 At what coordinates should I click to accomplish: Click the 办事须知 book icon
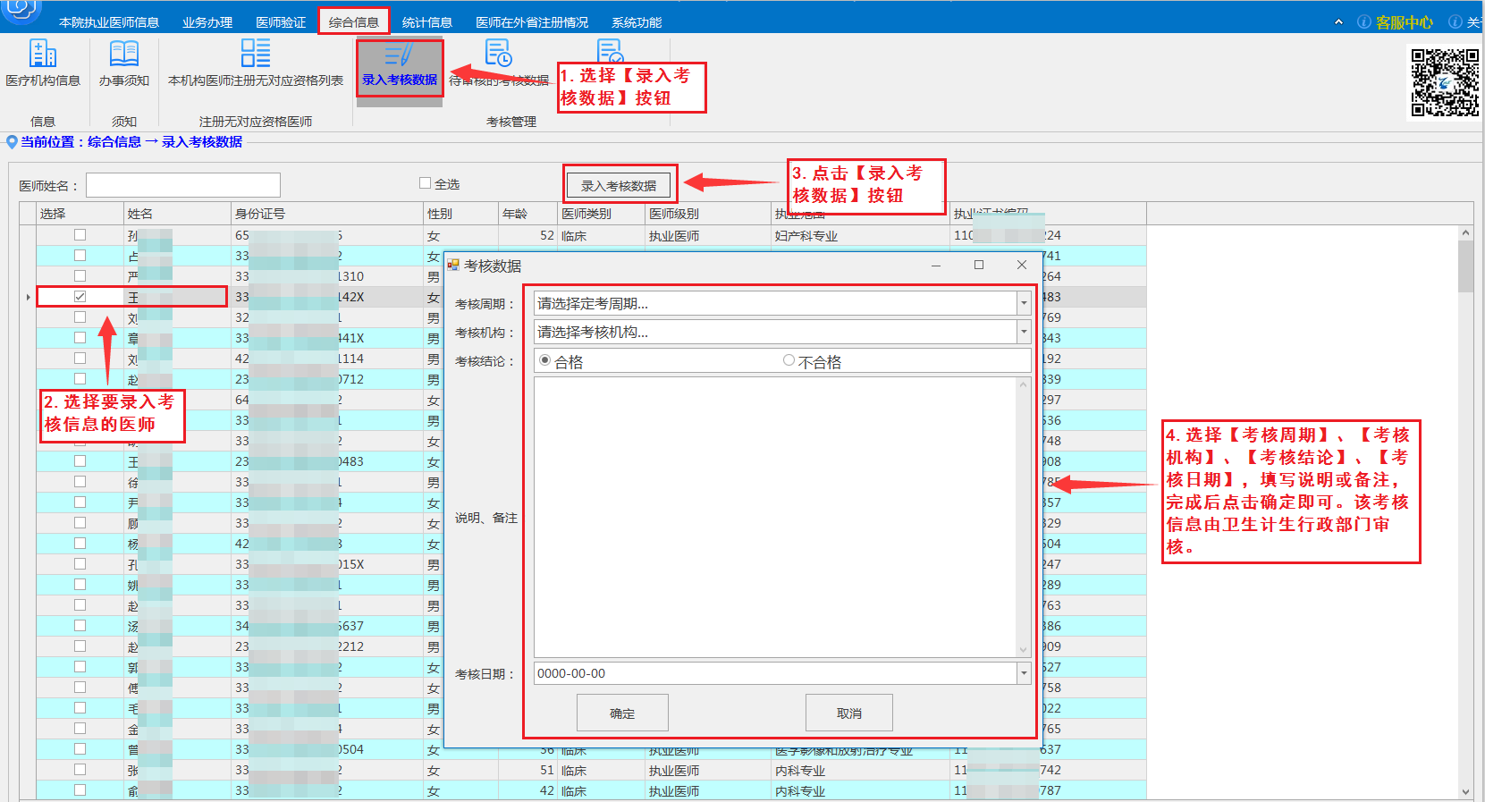coord(123,55)
